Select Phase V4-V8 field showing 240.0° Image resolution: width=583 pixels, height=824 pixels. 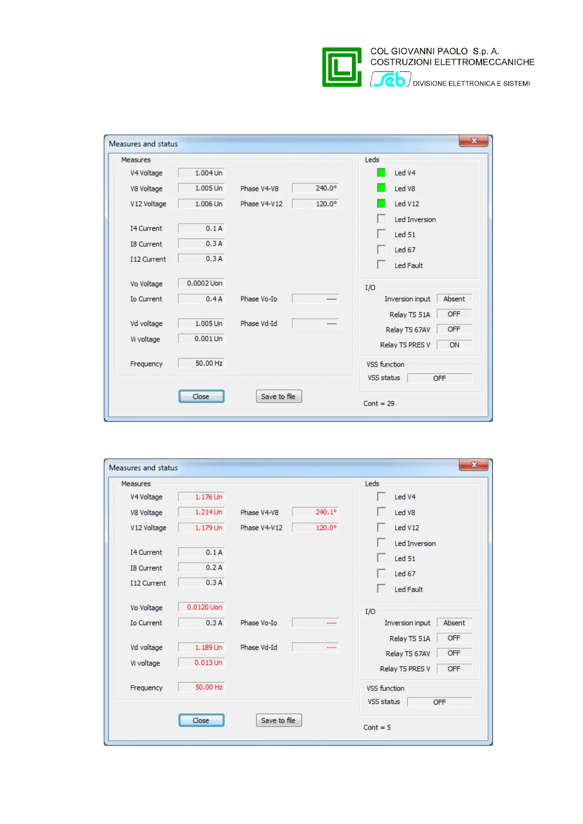[316, 188]
